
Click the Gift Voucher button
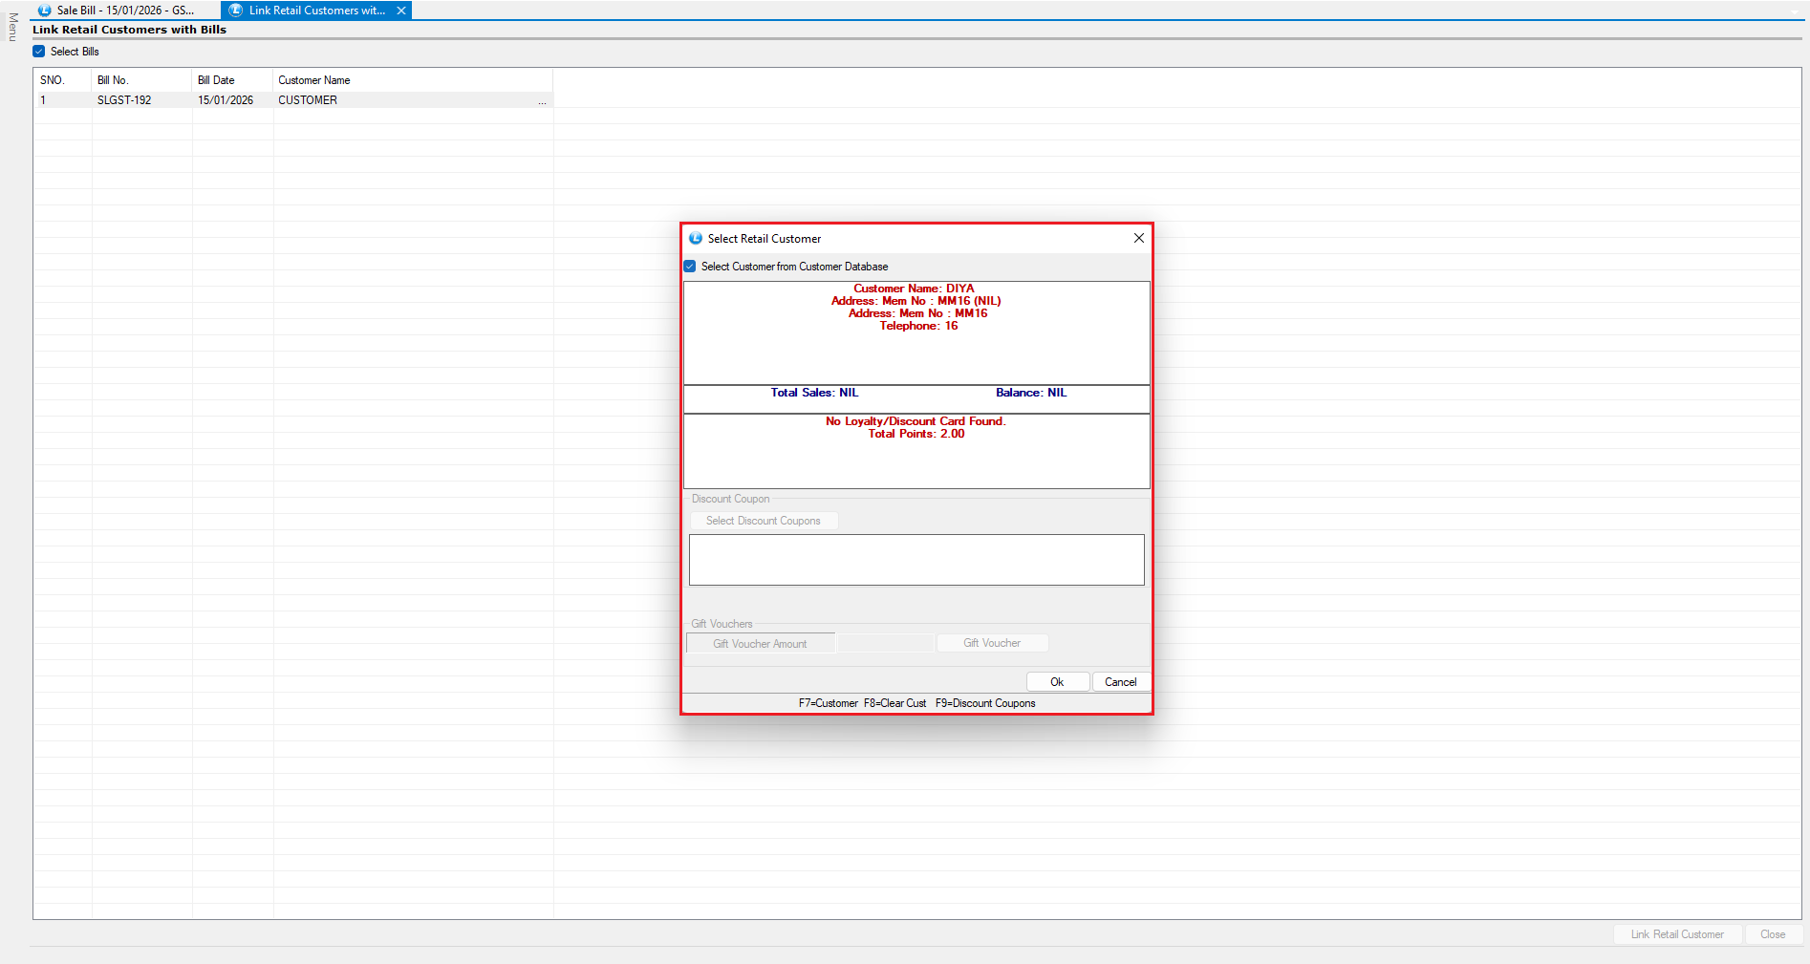[x=991, y=643]
